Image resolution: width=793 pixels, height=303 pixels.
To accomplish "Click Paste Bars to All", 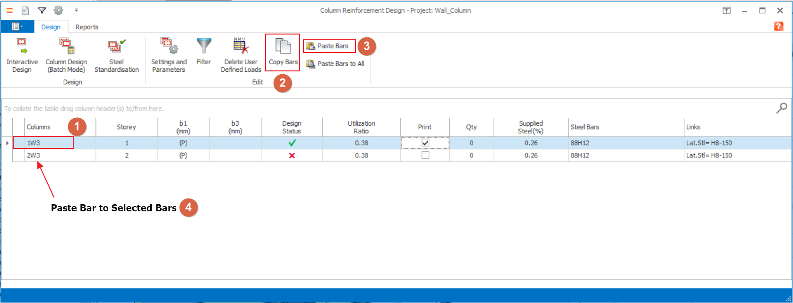I will [x=335, y=64].
